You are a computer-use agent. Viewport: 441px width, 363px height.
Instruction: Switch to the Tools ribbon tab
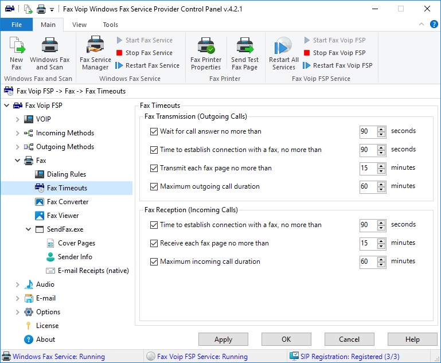pyautogui.click(x=110, y=25)
